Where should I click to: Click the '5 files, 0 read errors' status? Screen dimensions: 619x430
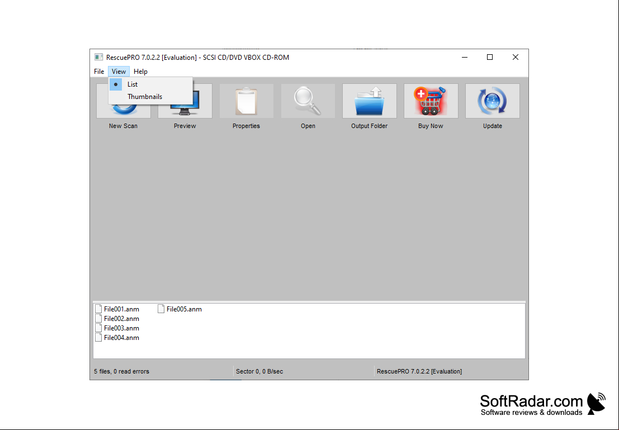pos(121,371)
